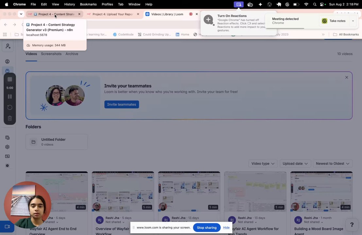Open Spotlight search in menu bar

click(315, 4)
